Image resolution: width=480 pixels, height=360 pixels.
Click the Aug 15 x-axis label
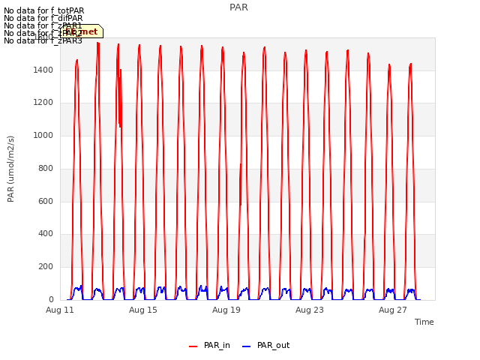tap(143, 310)
